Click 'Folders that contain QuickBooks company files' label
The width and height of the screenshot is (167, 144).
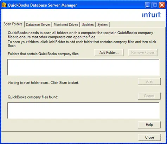43,54
